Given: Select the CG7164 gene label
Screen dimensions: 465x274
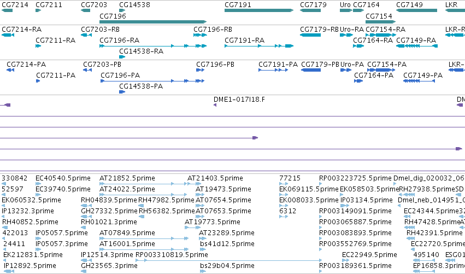Looking at the screenshot, I should [366, 5].
